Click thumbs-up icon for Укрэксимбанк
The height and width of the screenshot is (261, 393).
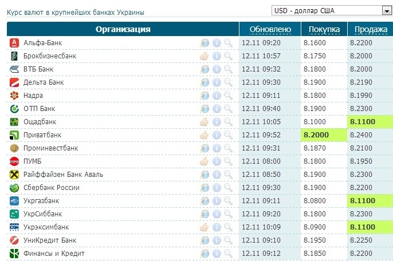click(x=205, y=227)
